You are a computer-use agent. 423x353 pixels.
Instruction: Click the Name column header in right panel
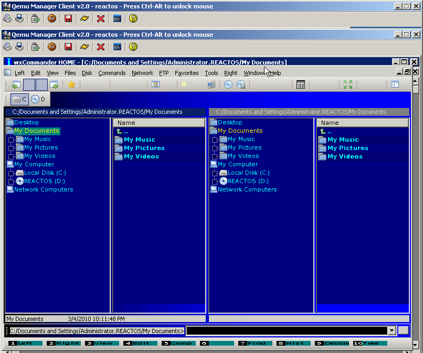point(362,123)
